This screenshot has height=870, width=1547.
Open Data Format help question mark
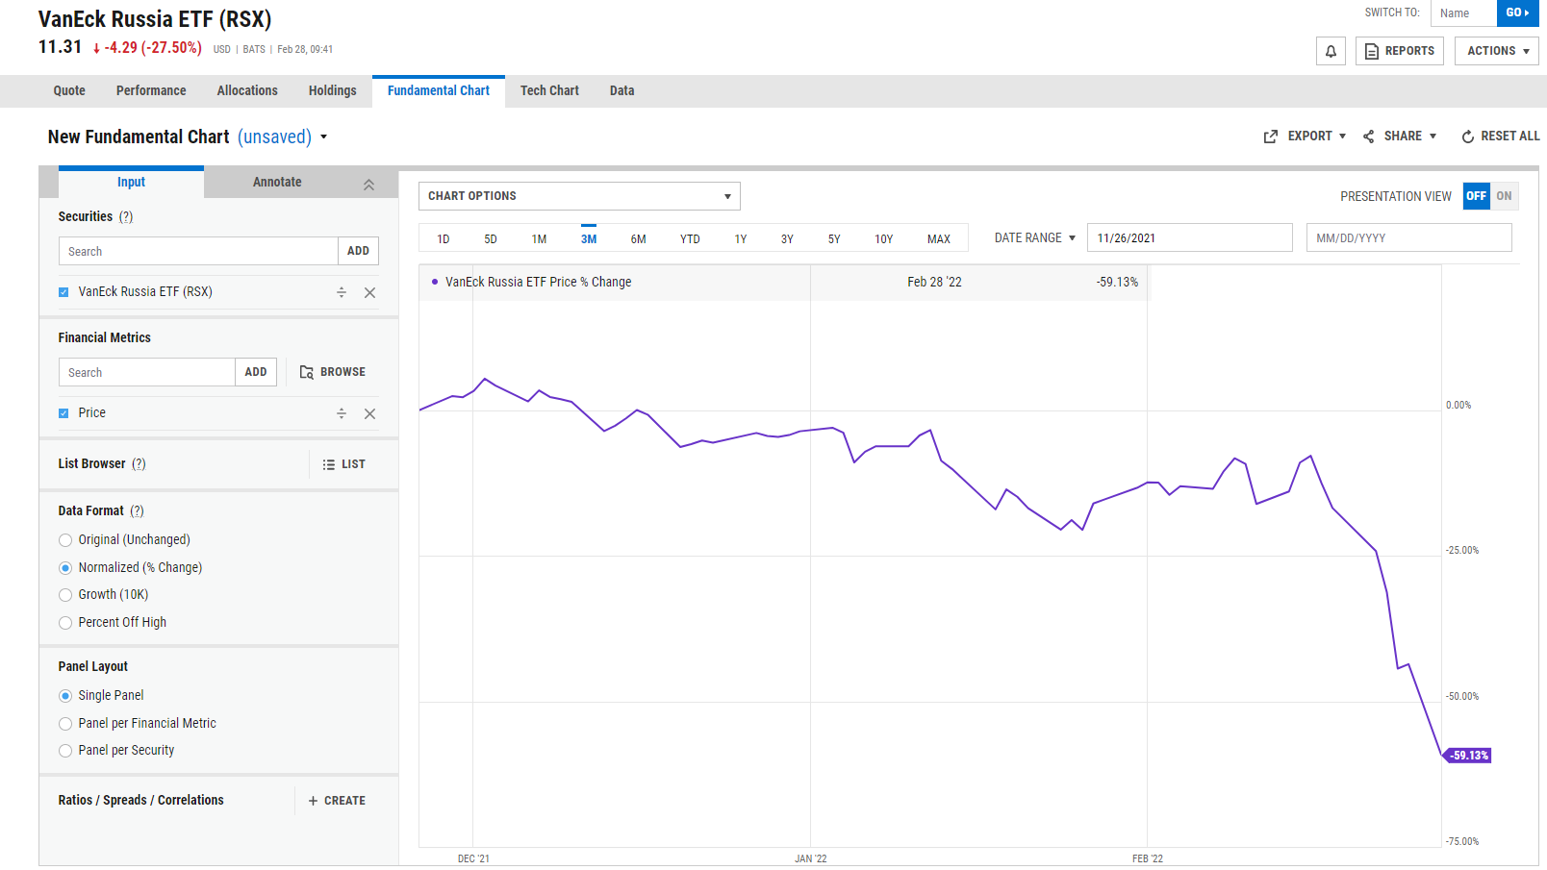tap(137, 511)
